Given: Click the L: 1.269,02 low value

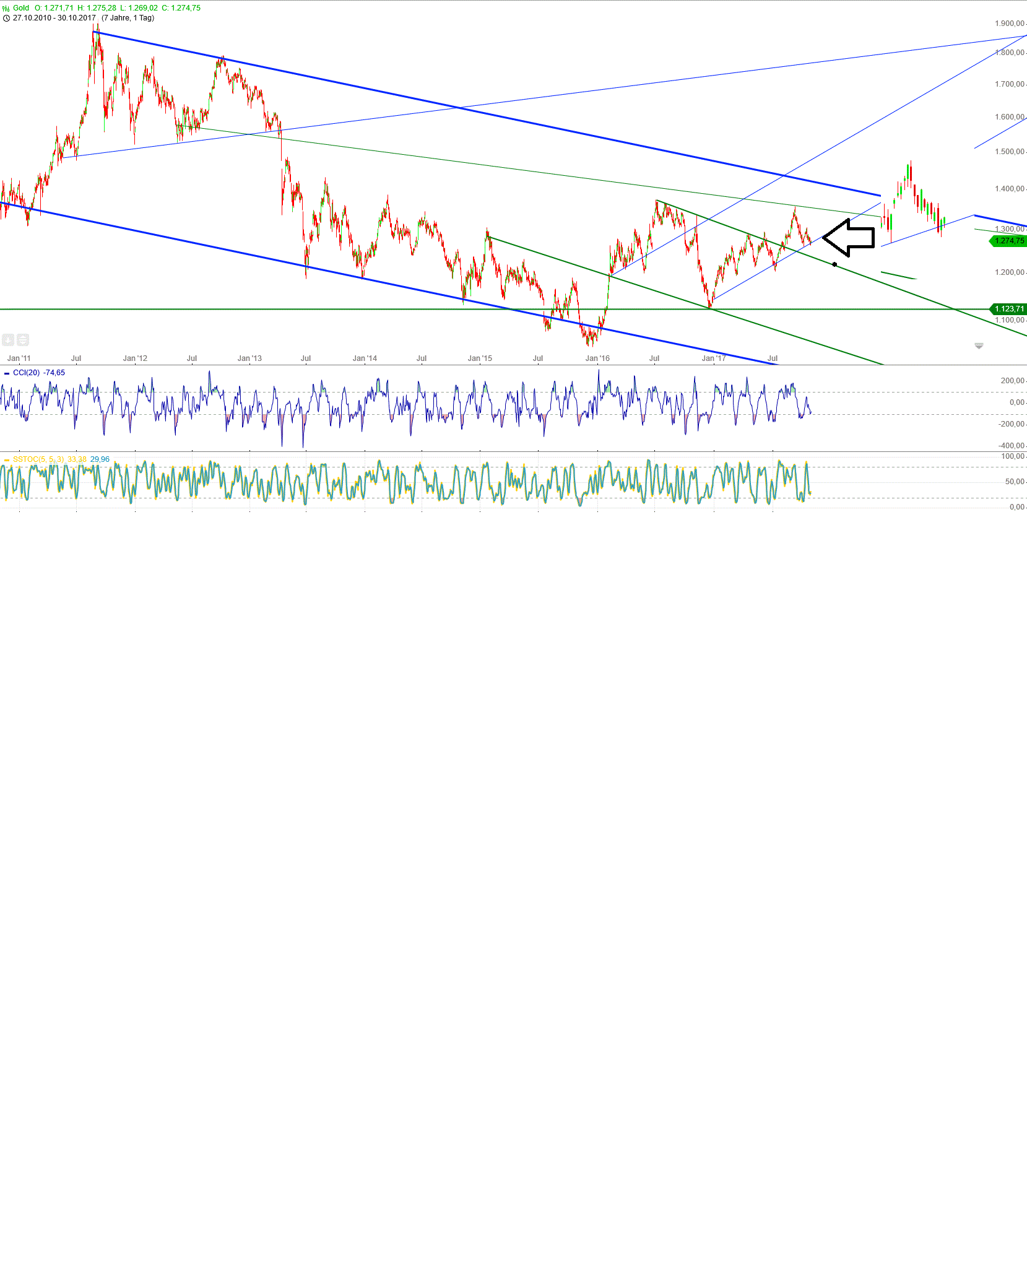Looking at the screenshot, I should point(139,8).
